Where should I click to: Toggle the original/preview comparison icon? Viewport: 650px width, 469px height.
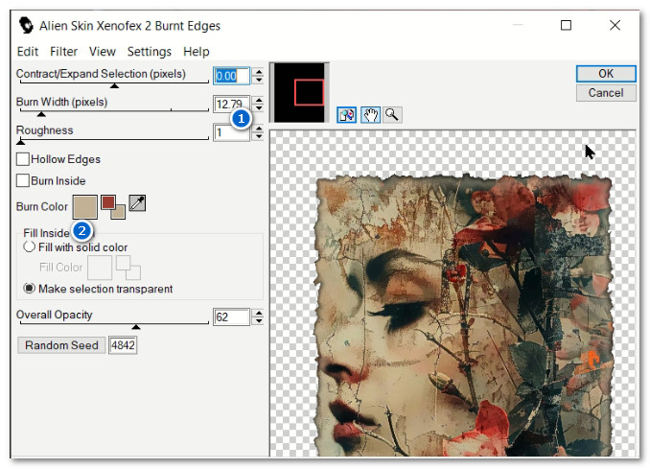(346, 115)
